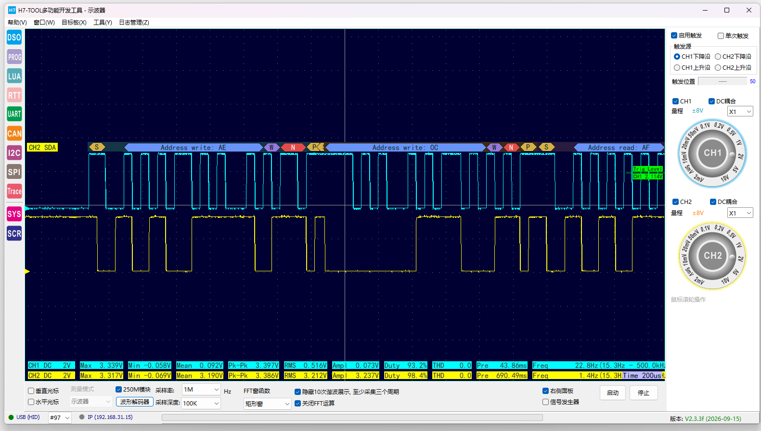Open the #97 device number dropdown
Screen dimensions: 761x431
pos(60,418)
